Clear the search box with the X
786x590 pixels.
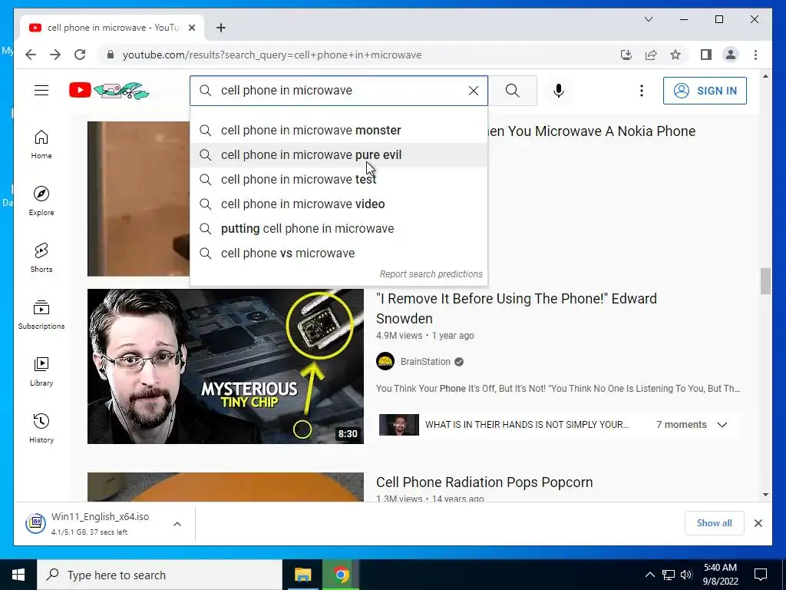coord(473,91)
